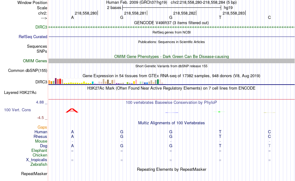Select the Mouse alignment row label
Screen dimensions: 295x181
[x=41, y=141]
